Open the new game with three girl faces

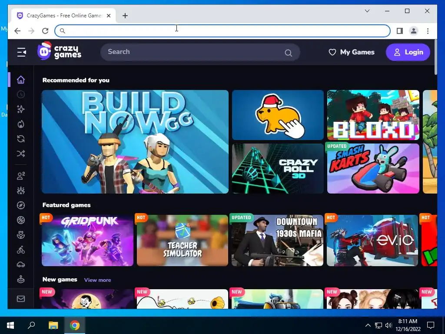coord(372,299)
